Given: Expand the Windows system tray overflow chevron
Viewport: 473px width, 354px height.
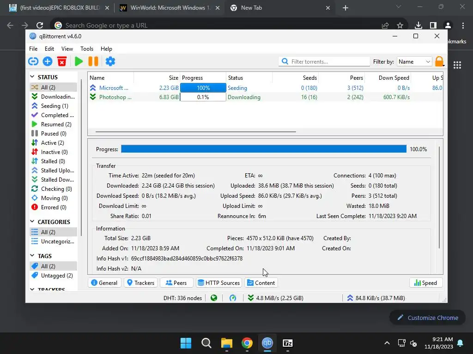Looking at the screenshot, I should (387, 343).
